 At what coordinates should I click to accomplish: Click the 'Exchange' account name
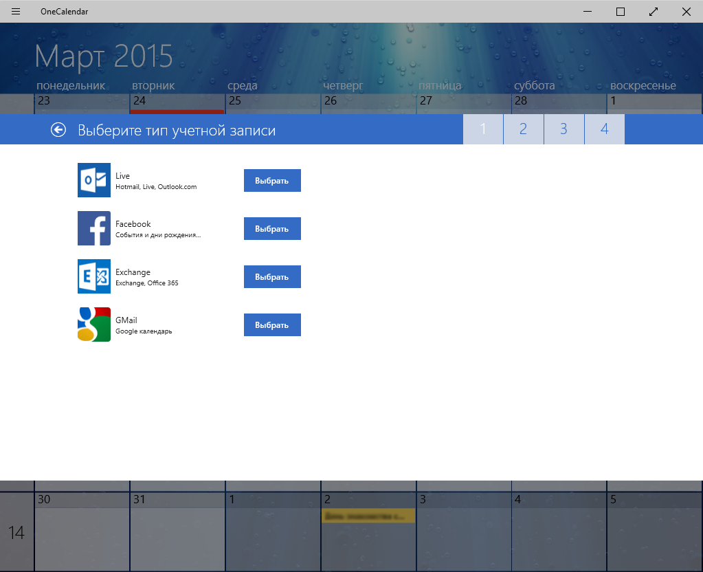tap(133, 272)
